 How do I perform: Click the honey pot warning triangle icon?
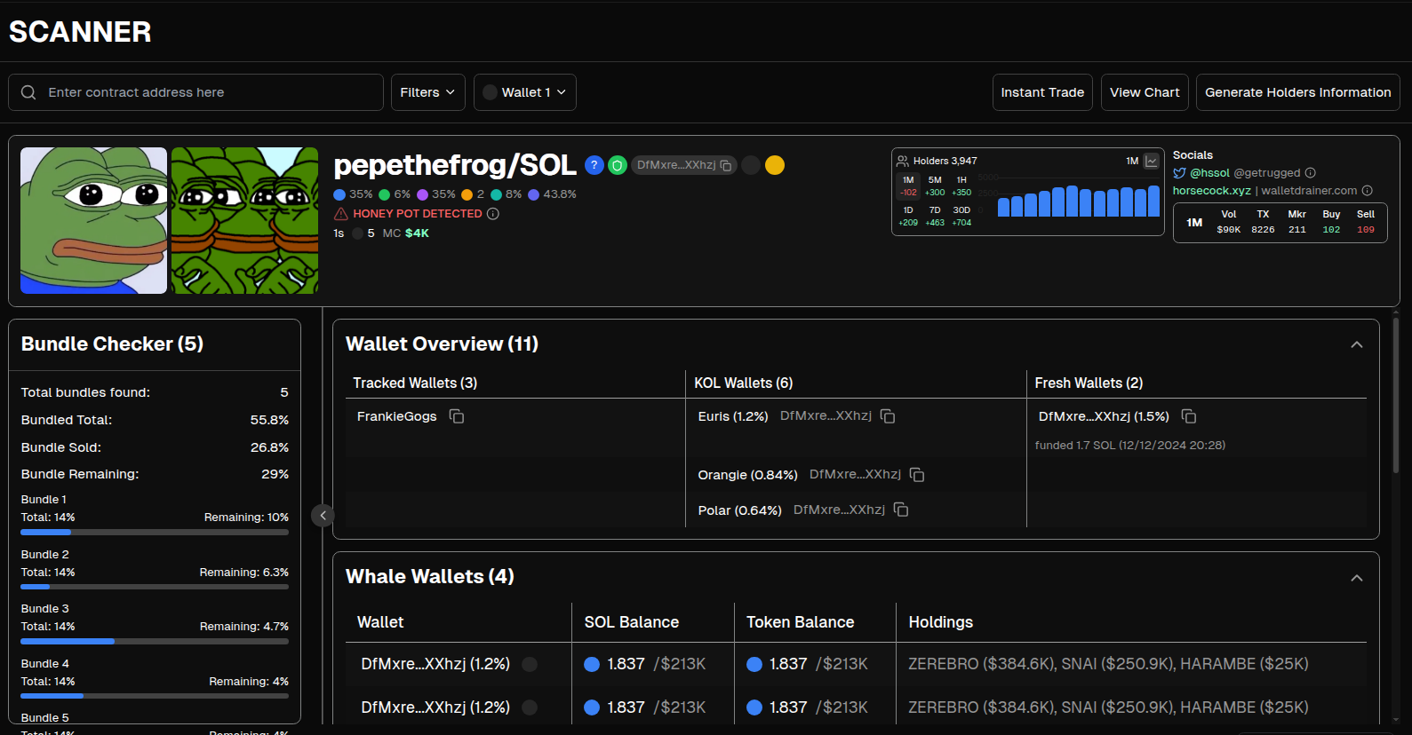tap(340, 214)
